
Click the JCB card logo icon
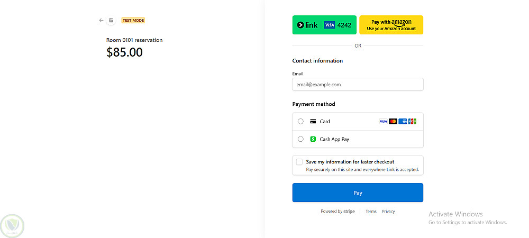(412, 122)
